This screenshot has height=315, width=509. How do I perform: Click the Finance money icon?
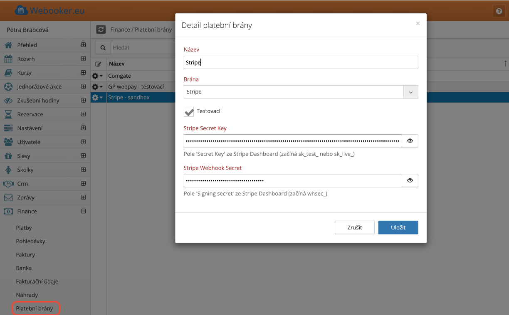pos(8,212)
